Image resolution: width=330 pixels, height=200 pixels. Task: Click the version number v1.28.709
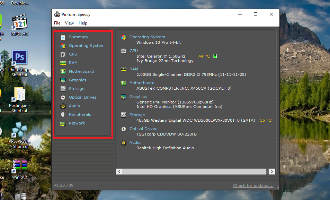64,185
